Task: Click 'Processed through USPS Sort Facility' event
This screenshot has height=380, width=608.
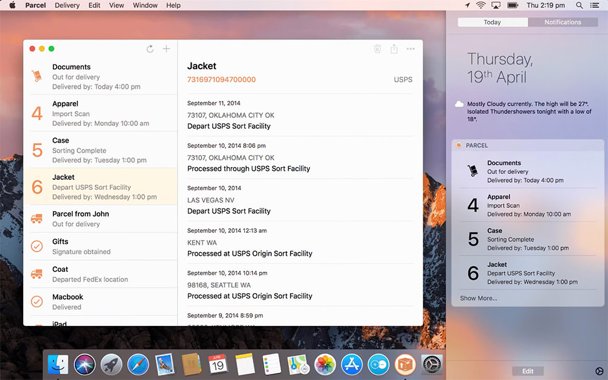Action: click(x=249, y=168)
